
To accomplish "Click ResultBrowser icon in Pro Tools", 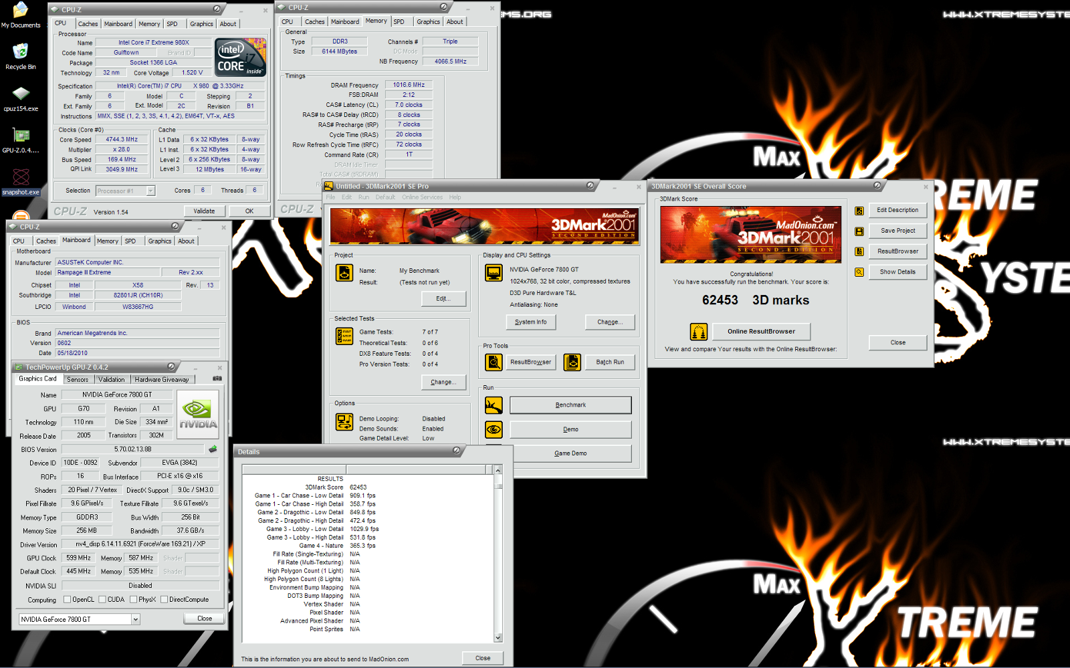I will tap(494, 362).
